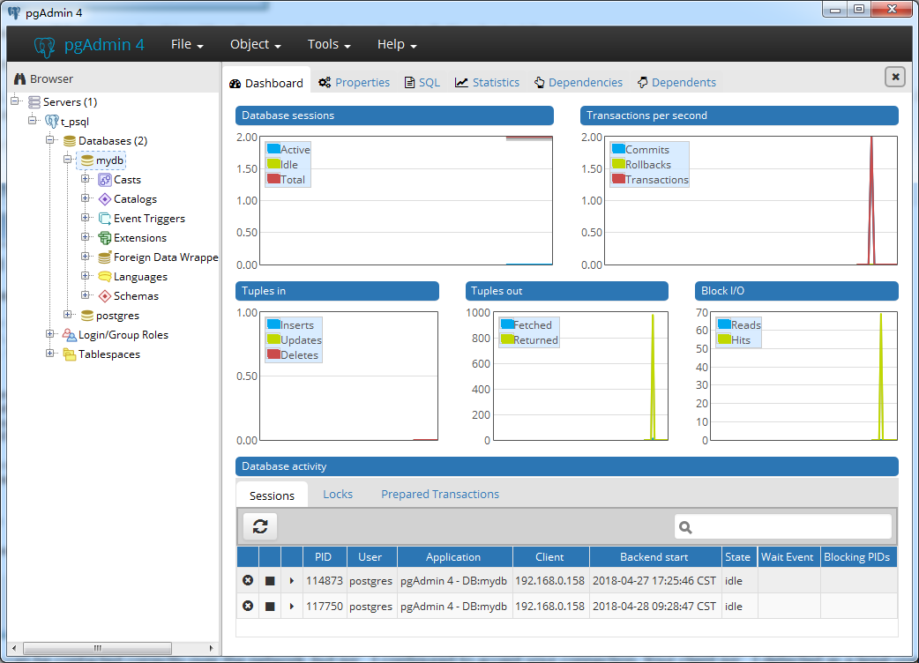Image resolution: width=919 pixels, height=663 pixels.
Task: Click the Casts node icon
Action: [105, 180]
